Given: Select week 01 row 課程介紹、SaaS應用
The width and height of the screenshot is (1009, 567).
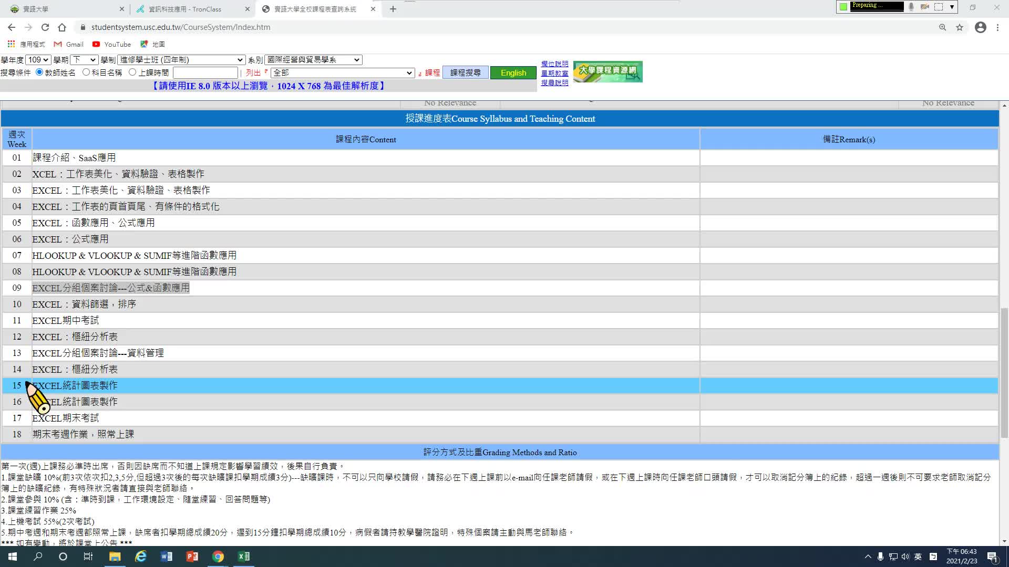Looking at the screenshot, I should pos(500,157).
